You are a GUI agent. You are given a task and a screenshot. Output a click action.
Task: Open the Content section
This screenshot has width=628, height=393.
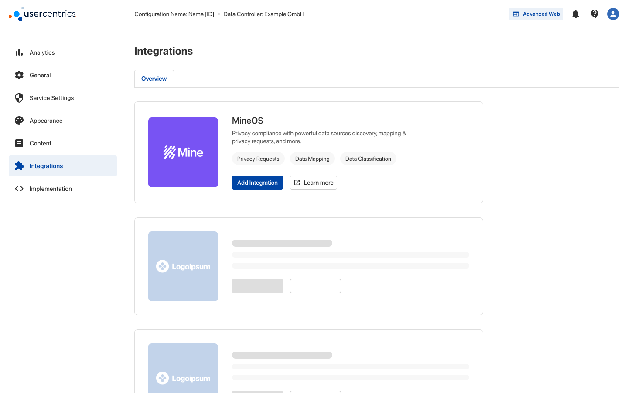[x=63, y=143]
